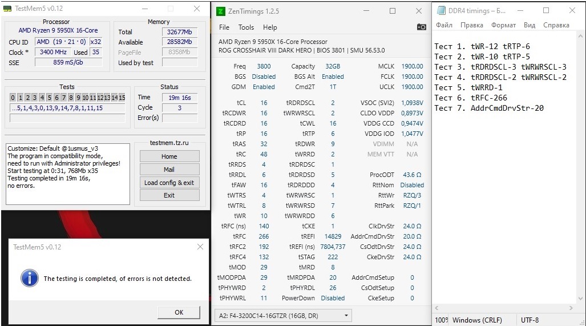
Task: Open the Правка menu in Notepad
Action: 472,25
